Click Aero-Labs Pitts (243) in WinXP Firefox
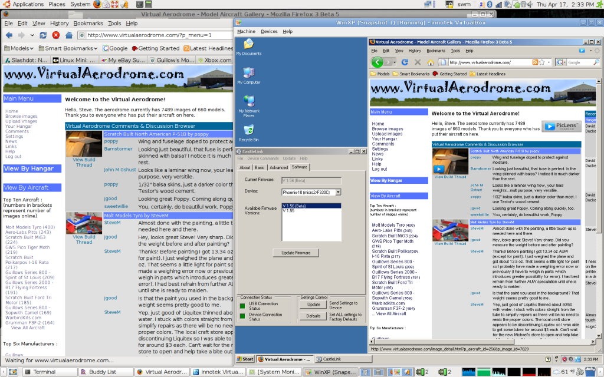 click(x=392, y=230)
